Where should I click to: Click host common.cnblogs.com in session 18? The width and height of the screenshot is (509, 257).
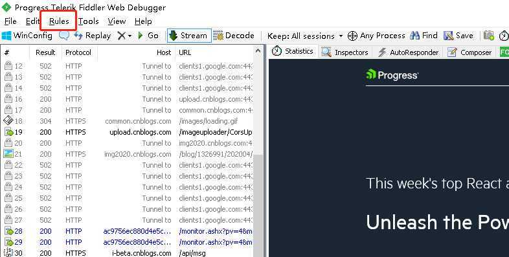tap(138, 121)
